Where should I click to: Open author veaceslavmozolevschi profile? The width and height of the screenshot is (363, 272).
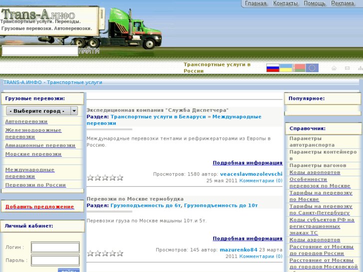(251, 174)
